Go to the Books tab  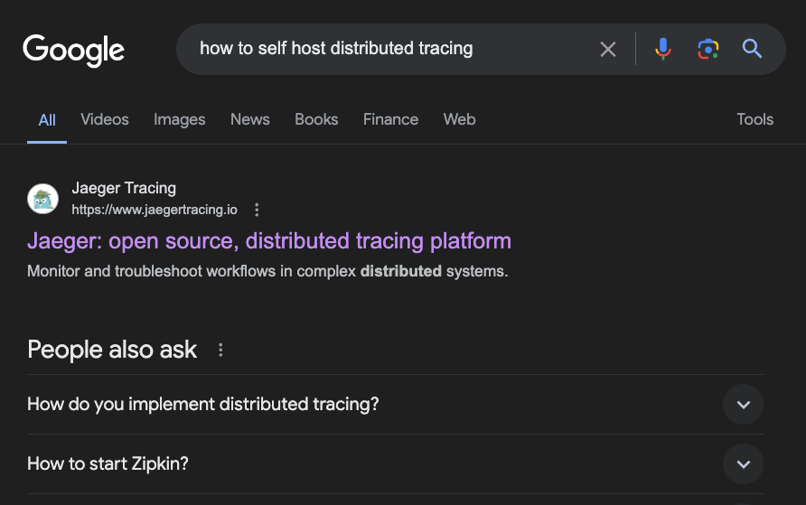316,119
